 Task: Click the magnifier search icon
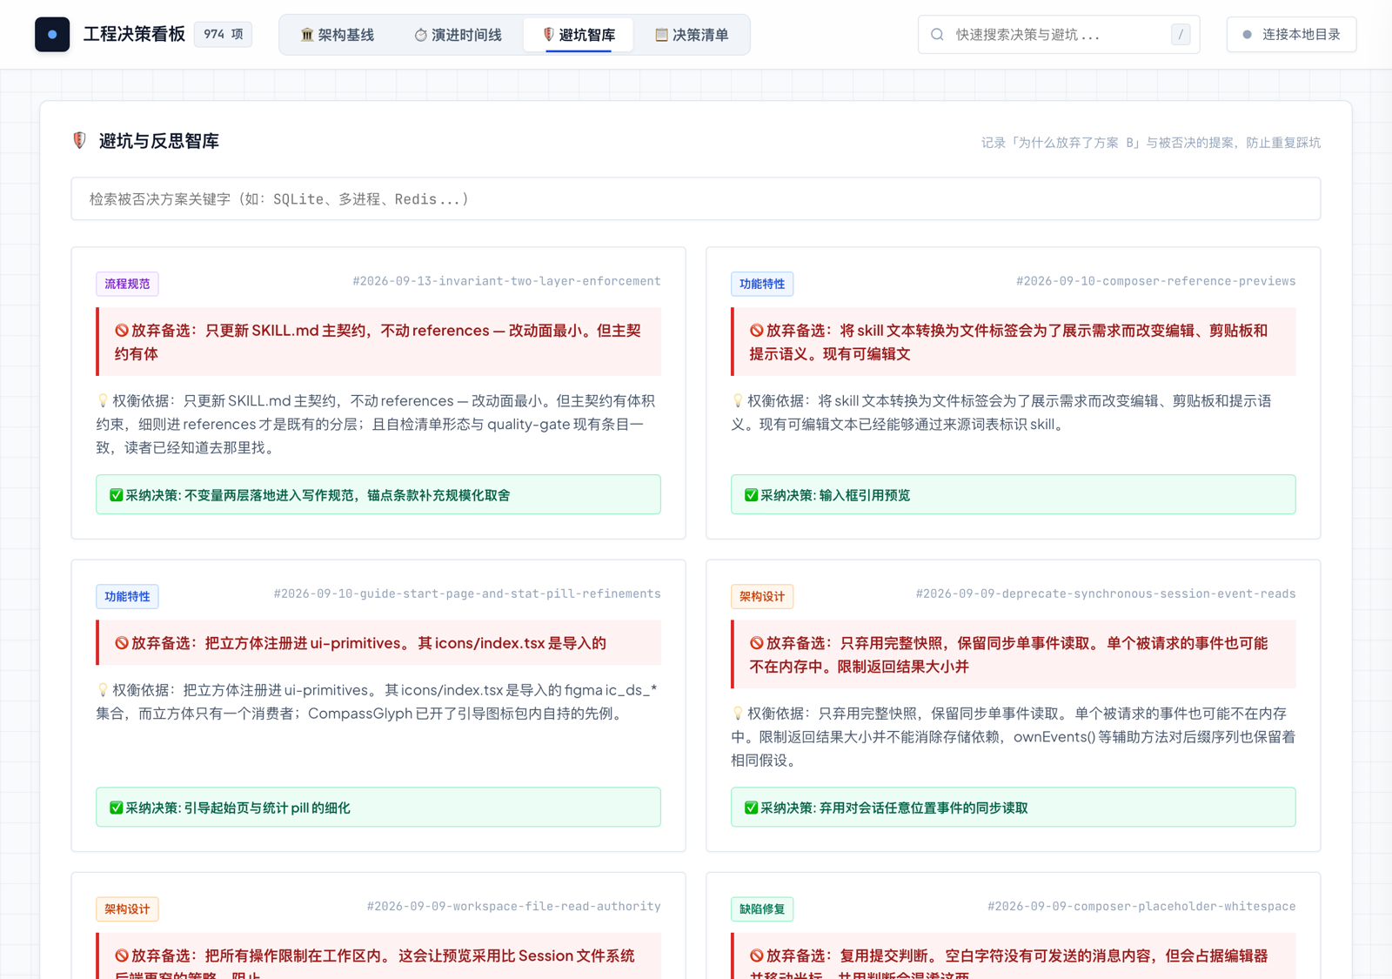coord(937,35)
